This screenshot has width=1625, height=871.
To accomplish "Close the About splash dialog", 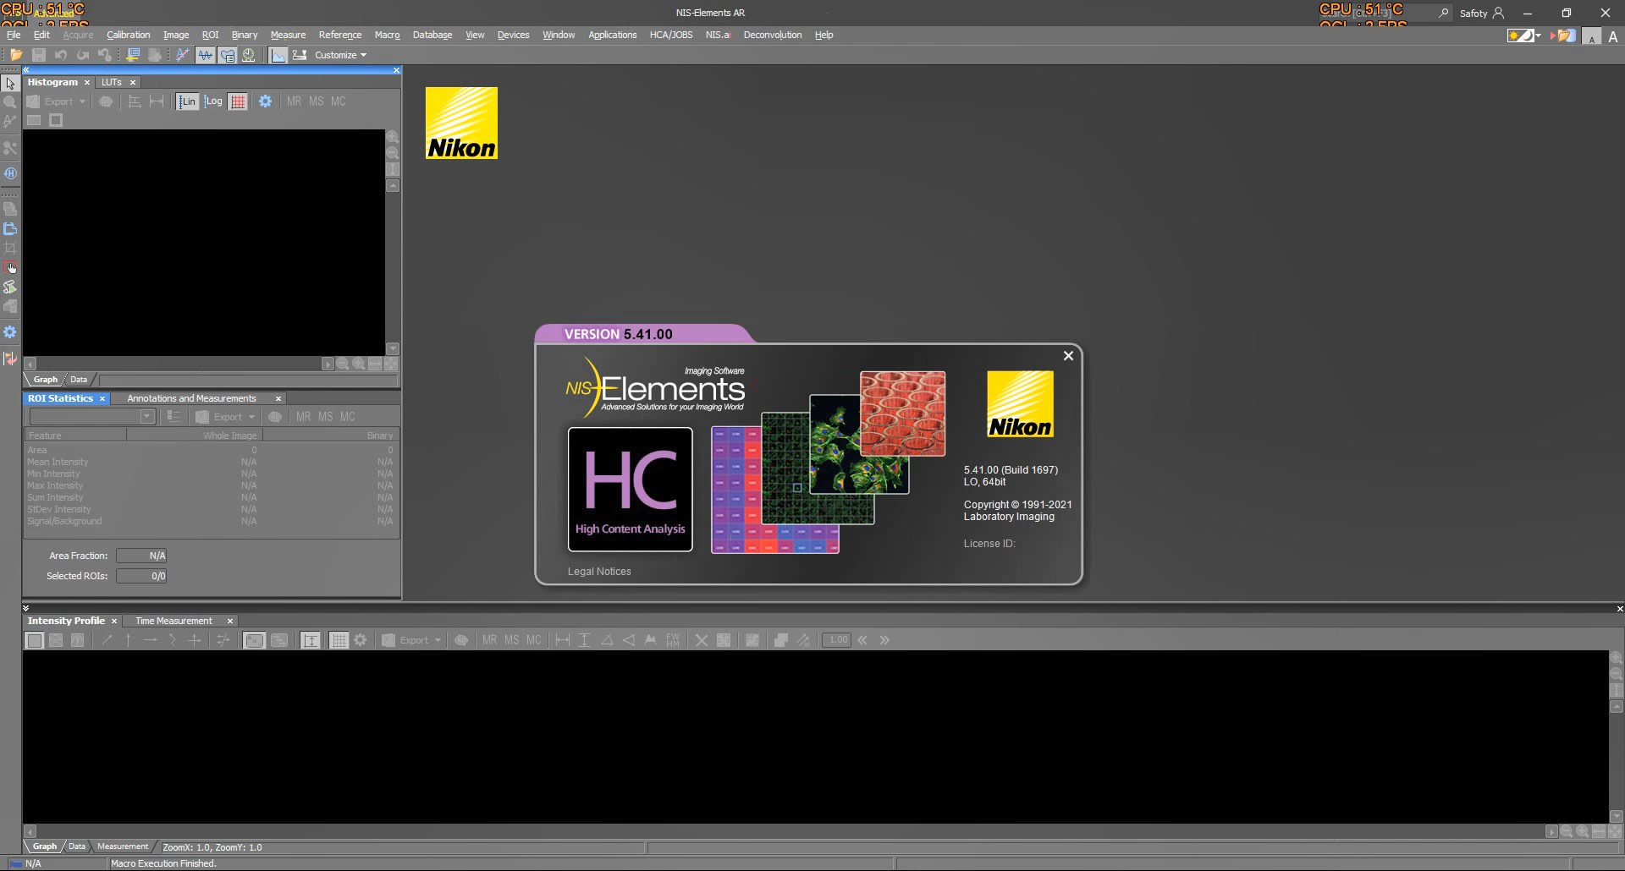I will point(1068,356).
